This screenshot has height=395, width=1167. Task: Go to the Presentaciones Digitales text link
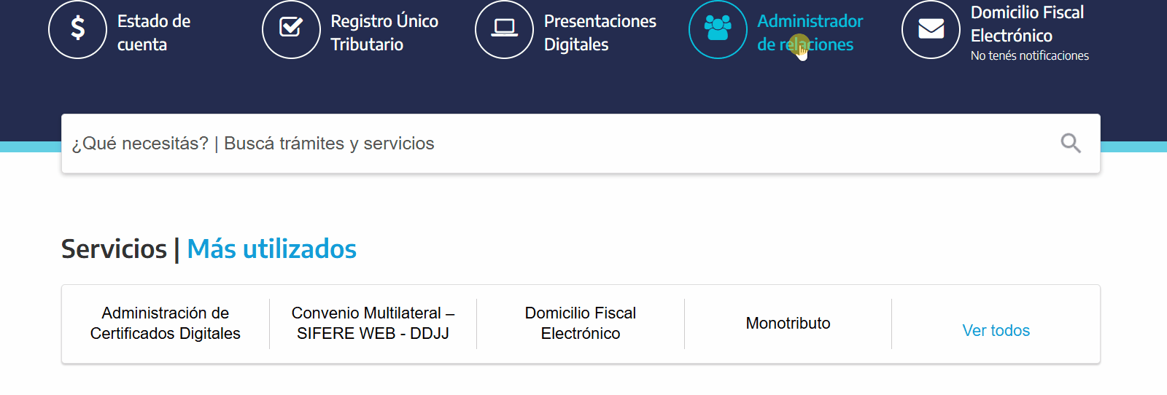(600, 33)
